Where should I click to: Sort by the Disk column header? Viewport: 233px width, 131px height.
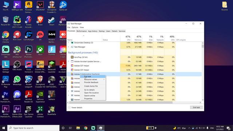pyautogui.click(x=148, y=38)
